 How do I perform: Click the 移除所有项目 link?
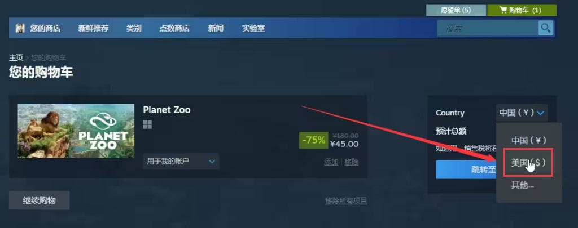pyautogui.click(x=346, y=201)
